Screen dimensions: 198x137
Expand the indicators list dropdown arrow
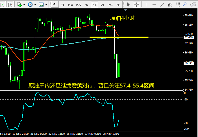pos(24,5)
